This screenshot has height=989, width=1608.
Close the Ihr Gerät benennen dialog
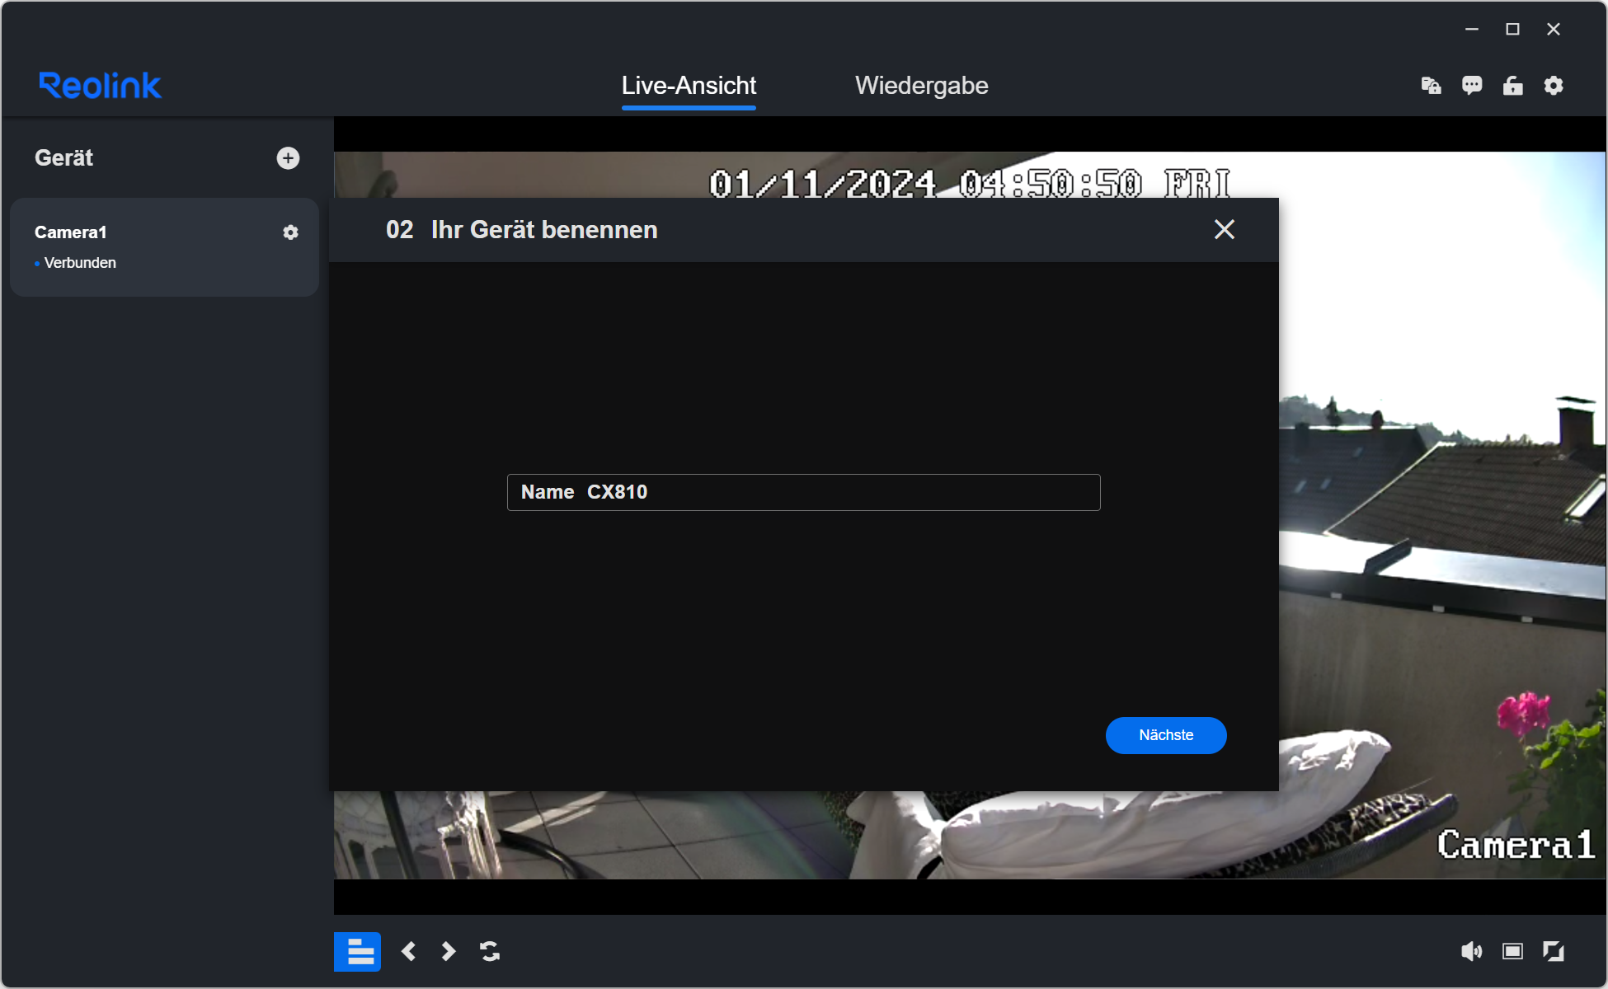click(x=1224, y=229)
